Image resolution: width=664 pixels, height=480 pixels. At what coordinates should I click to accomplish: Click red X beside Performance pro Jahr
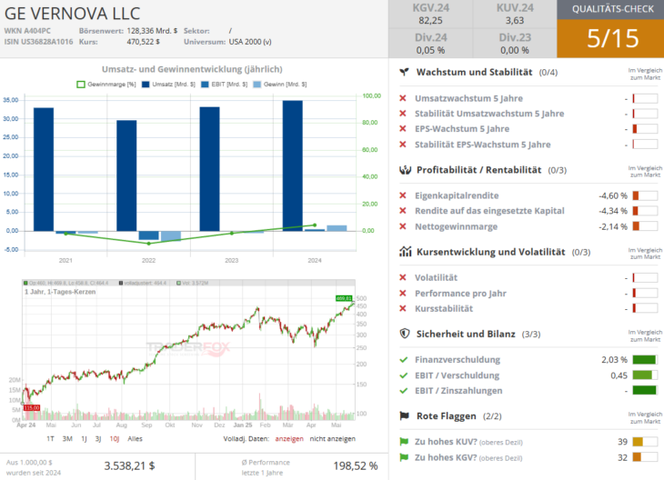(x=403, y=293)
